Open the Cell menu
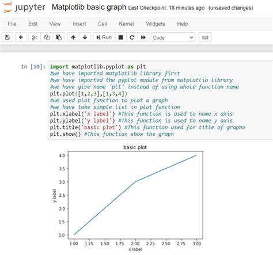 click(x=103, y=24)
